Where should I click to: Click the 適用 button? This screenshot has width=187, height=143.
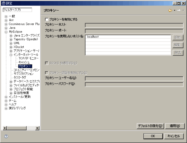[175, 126]
